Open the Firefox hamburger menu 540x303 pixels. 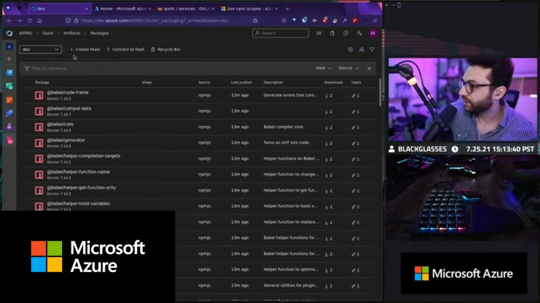[x=375, y=20]
